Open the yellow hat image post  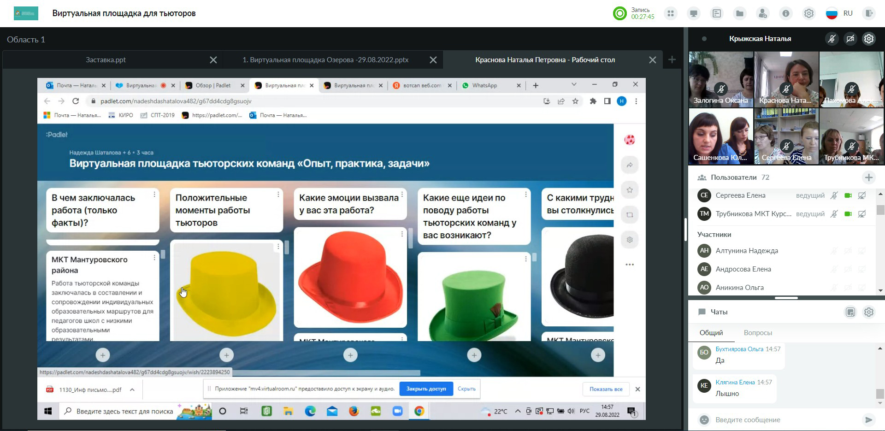(x=226, y=291)
